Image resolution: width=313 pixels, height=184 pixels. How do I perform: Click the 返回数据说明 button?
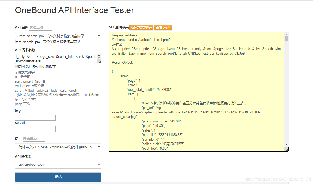[x=141, y=27]
